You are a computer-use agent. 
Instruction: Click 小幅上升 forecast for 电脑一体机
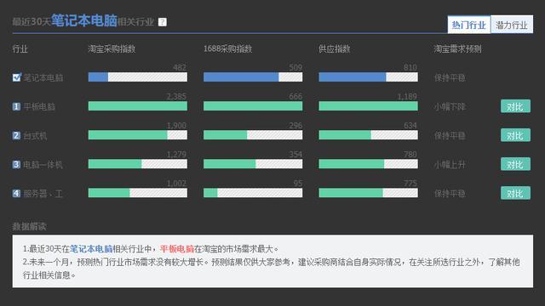(450, 164)
